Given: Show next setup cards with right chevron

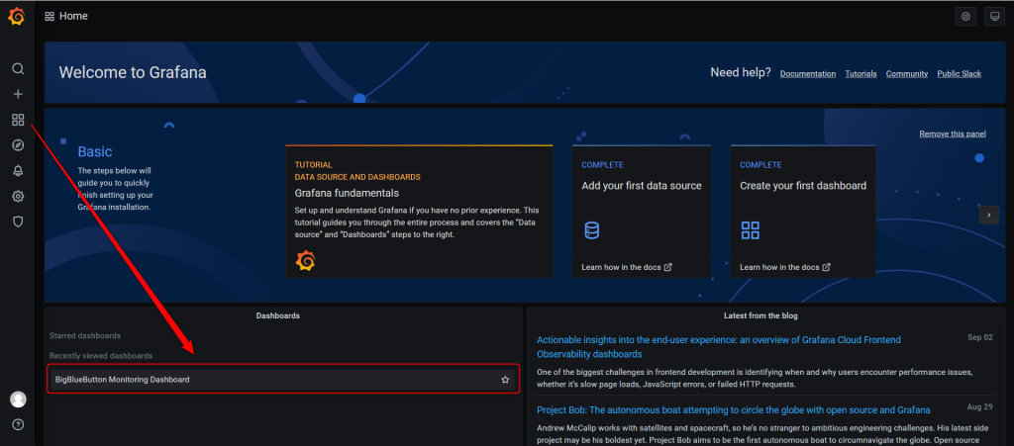Looking at the screenshot, I should pyautogui.click(x=989, y=215).
